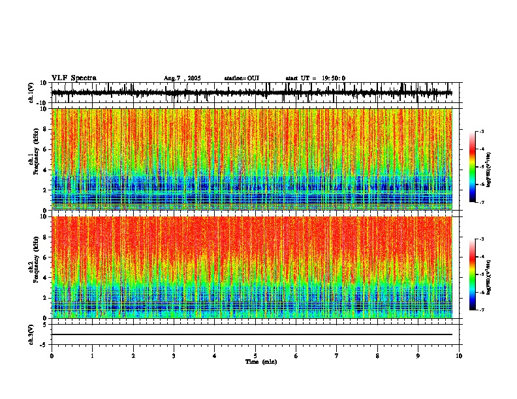Click the 'ch.3(V)' axis label
517x399 pixels.
[31, 334]
